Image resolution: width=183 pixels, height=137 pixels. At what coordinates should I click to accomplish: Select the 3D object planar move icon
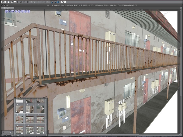tap(16, 11)
